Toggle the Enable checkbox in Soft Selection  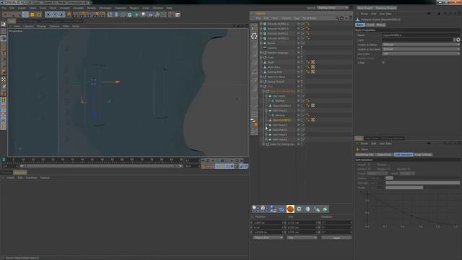tap(369, 165)
